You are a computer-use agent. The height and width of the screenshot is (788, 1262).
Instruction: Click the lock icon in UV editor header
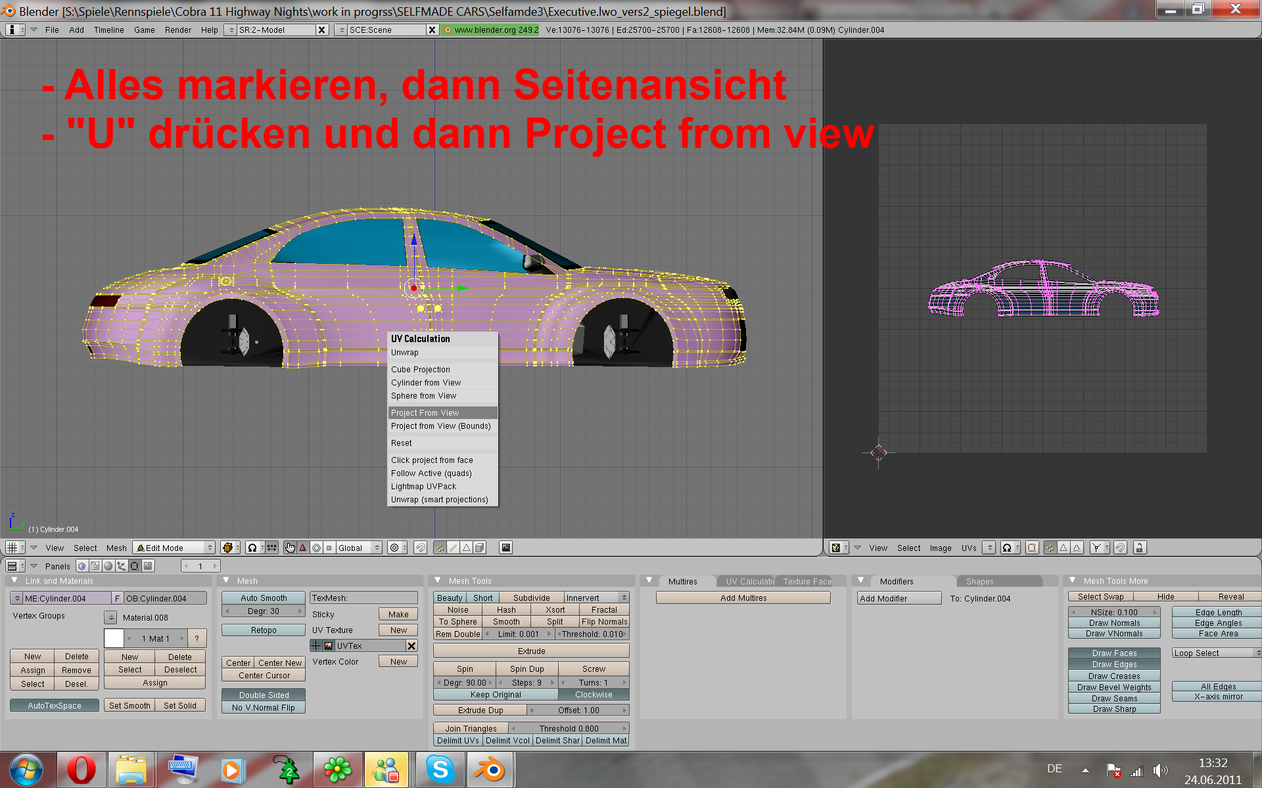tap(1140, 548)
